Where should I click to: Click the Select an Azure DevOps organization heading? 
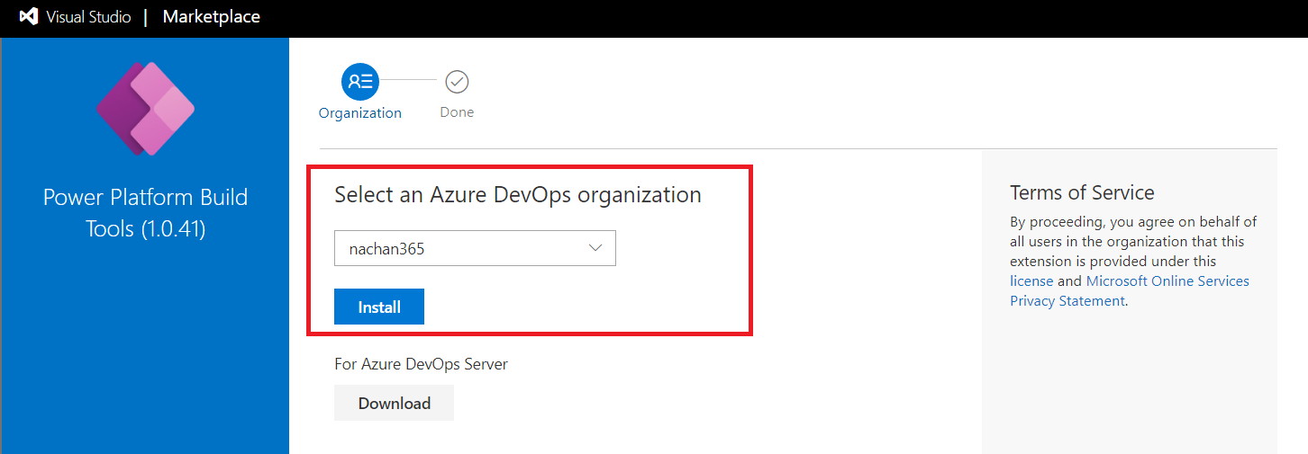pyautogui.click(x=517, y=195)
